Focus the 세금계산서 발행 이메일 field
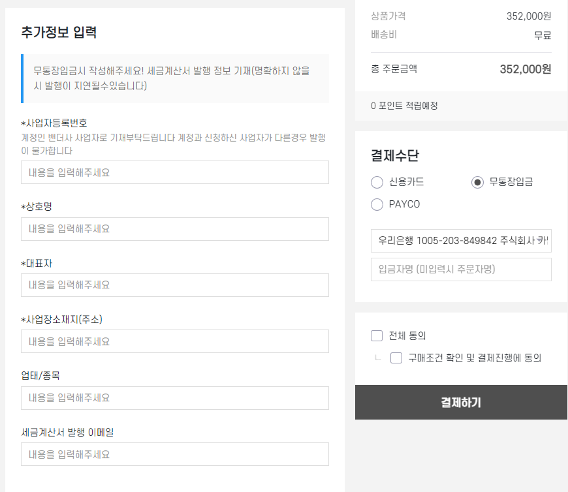 click(174, 454)
